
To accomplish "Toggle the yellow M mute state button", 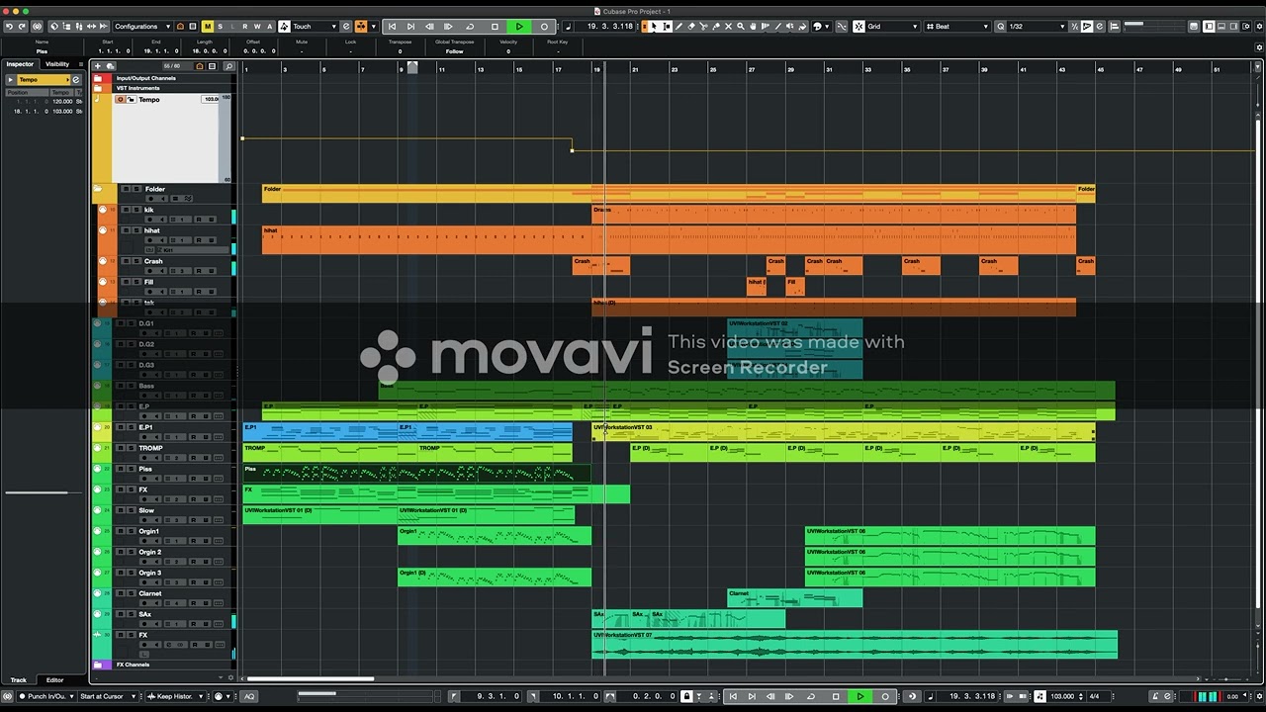I will (207, 27).
